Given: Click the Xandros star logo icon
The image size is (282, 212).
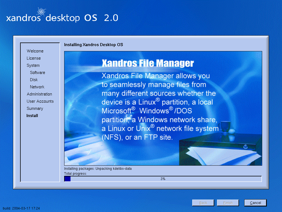Looking at the screenshot, I should [41, 12].
